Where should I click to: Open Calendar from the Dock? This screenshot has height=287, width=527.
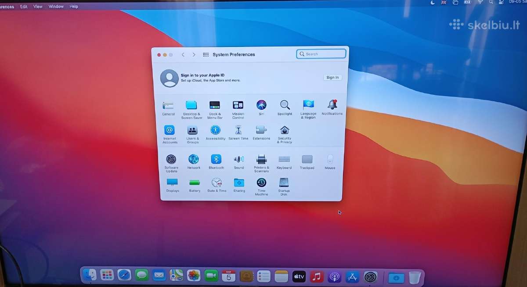click(x=228, y=276)
